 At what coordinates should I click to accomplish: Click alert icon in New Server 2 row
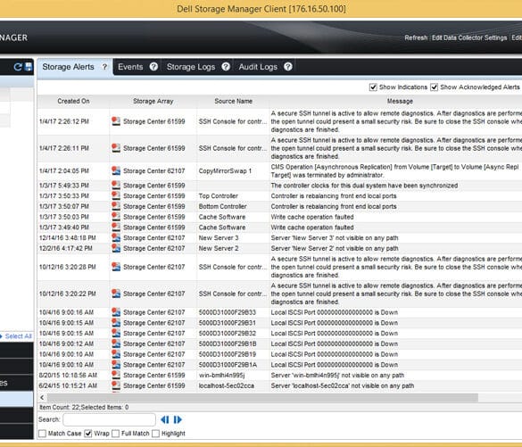116,248
